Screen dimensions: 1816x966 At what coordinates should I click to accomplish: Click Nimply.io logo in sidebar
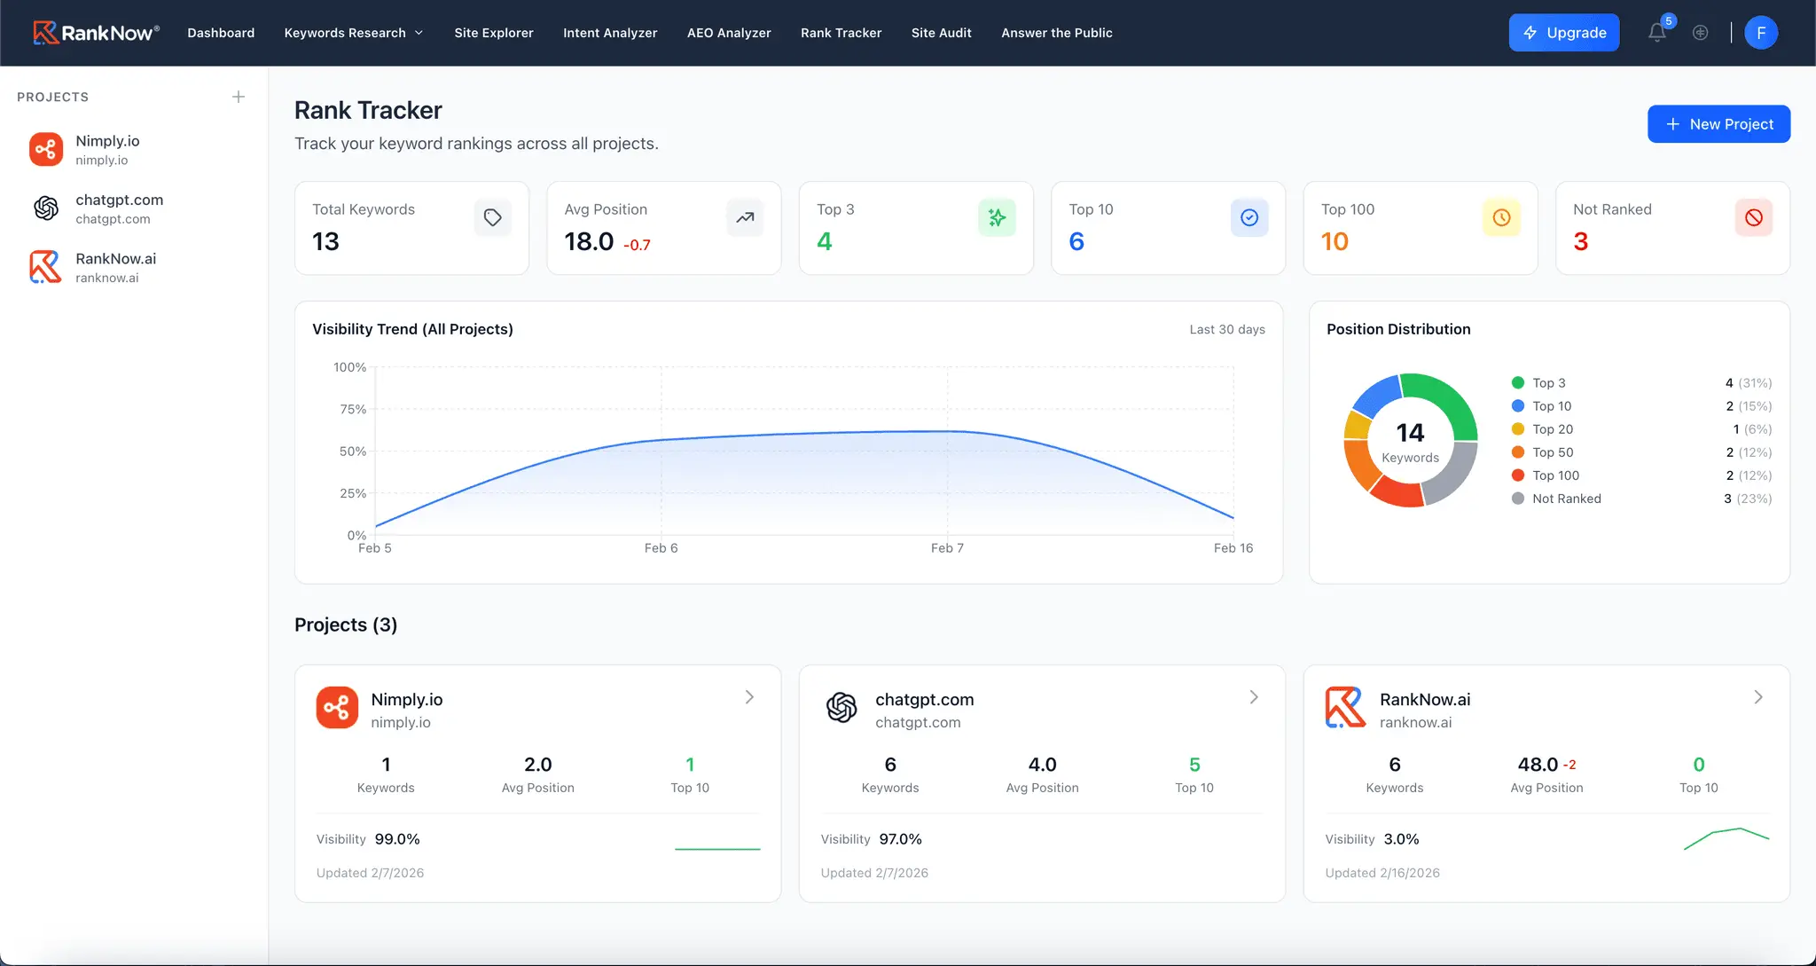tap(46, 149)
